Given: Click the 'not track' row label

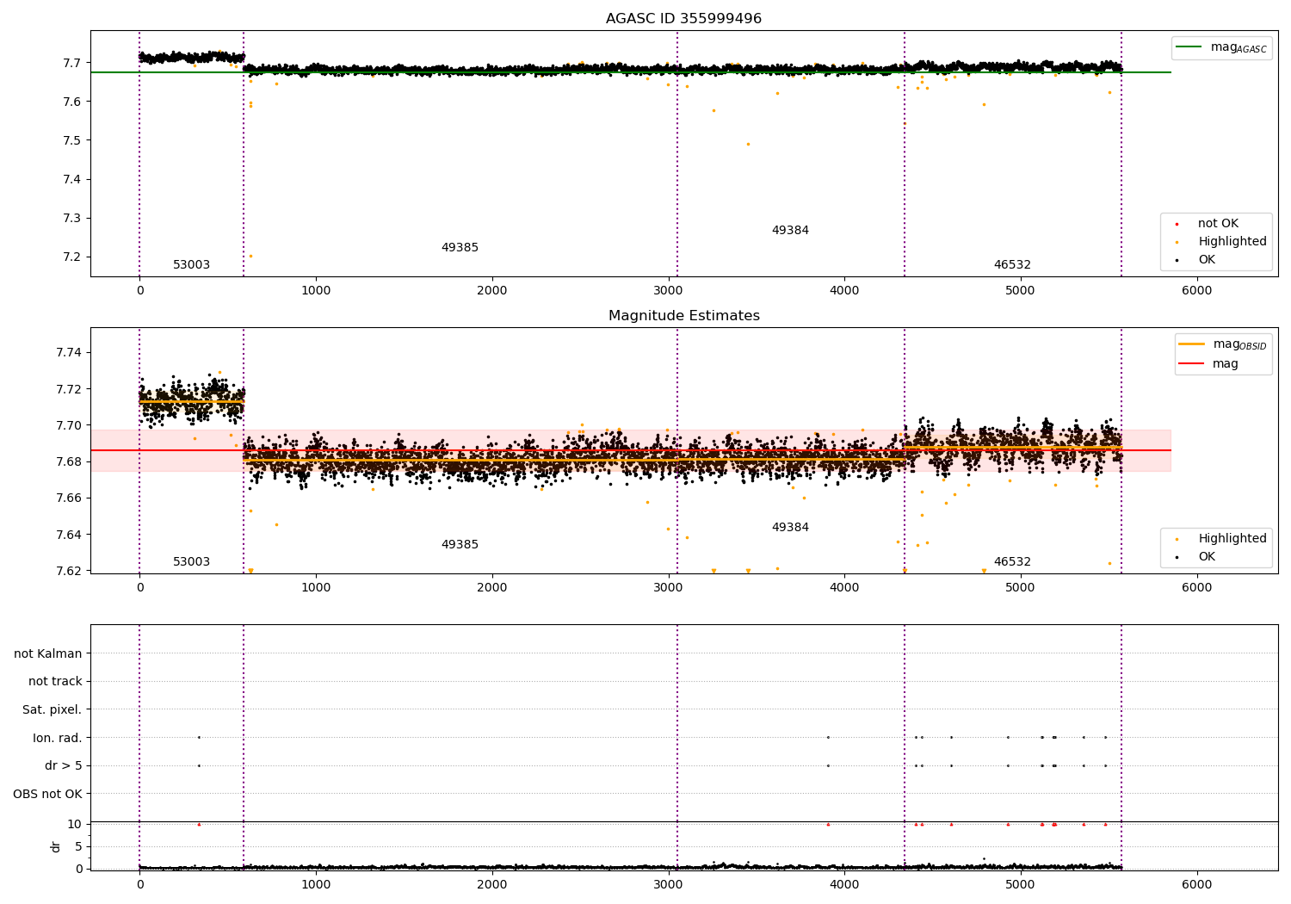Looking at the screenshot, I should pyautogui.click(x=55, y=682).
